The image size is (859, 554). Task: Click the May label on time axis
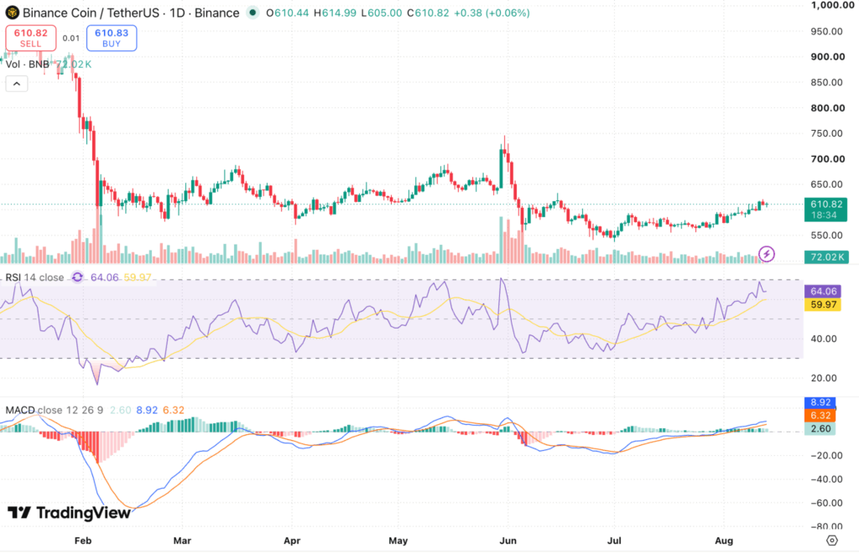coord(398,541)
